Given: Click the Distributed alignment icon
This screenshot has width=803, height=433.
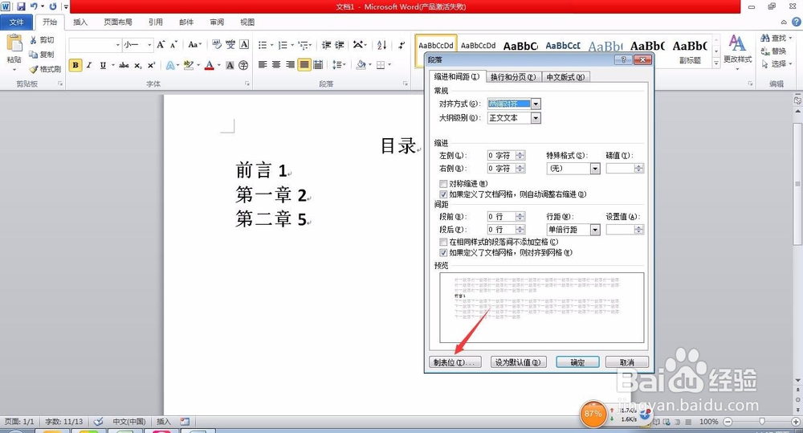Looking at the screenshot, I should pyautogui.click(x=318, y=64).
